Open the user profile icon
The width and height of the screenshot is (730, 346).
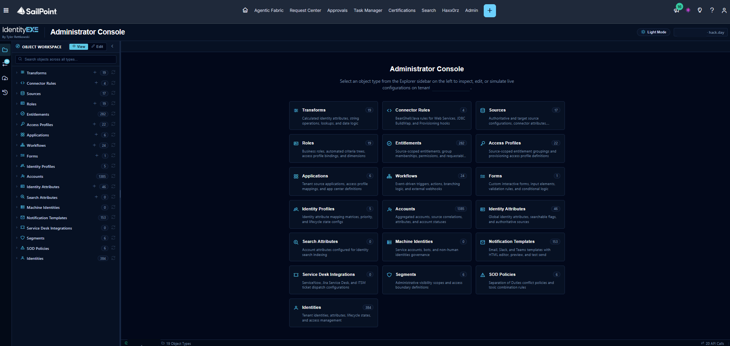click(724, 10)
